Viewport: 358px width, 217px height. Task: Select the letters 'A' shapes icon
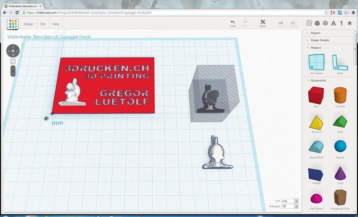tap(334, 23)
